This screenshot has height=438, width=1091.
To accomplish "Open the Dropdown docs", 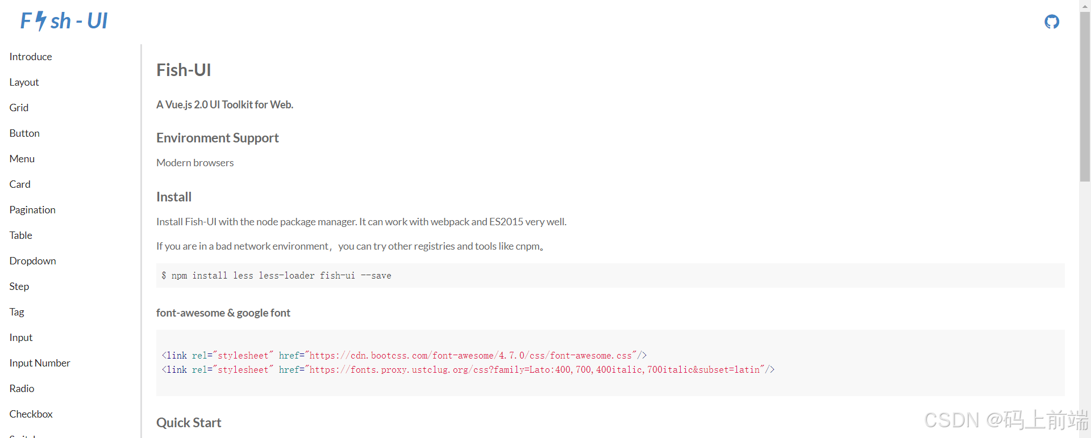I will click(32, 261).
